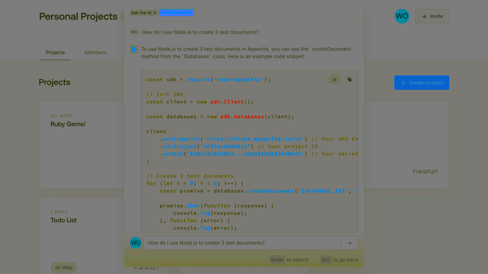Click the js language badge on code block
Screen dimensions: 488x274
[x=334, y=79]
